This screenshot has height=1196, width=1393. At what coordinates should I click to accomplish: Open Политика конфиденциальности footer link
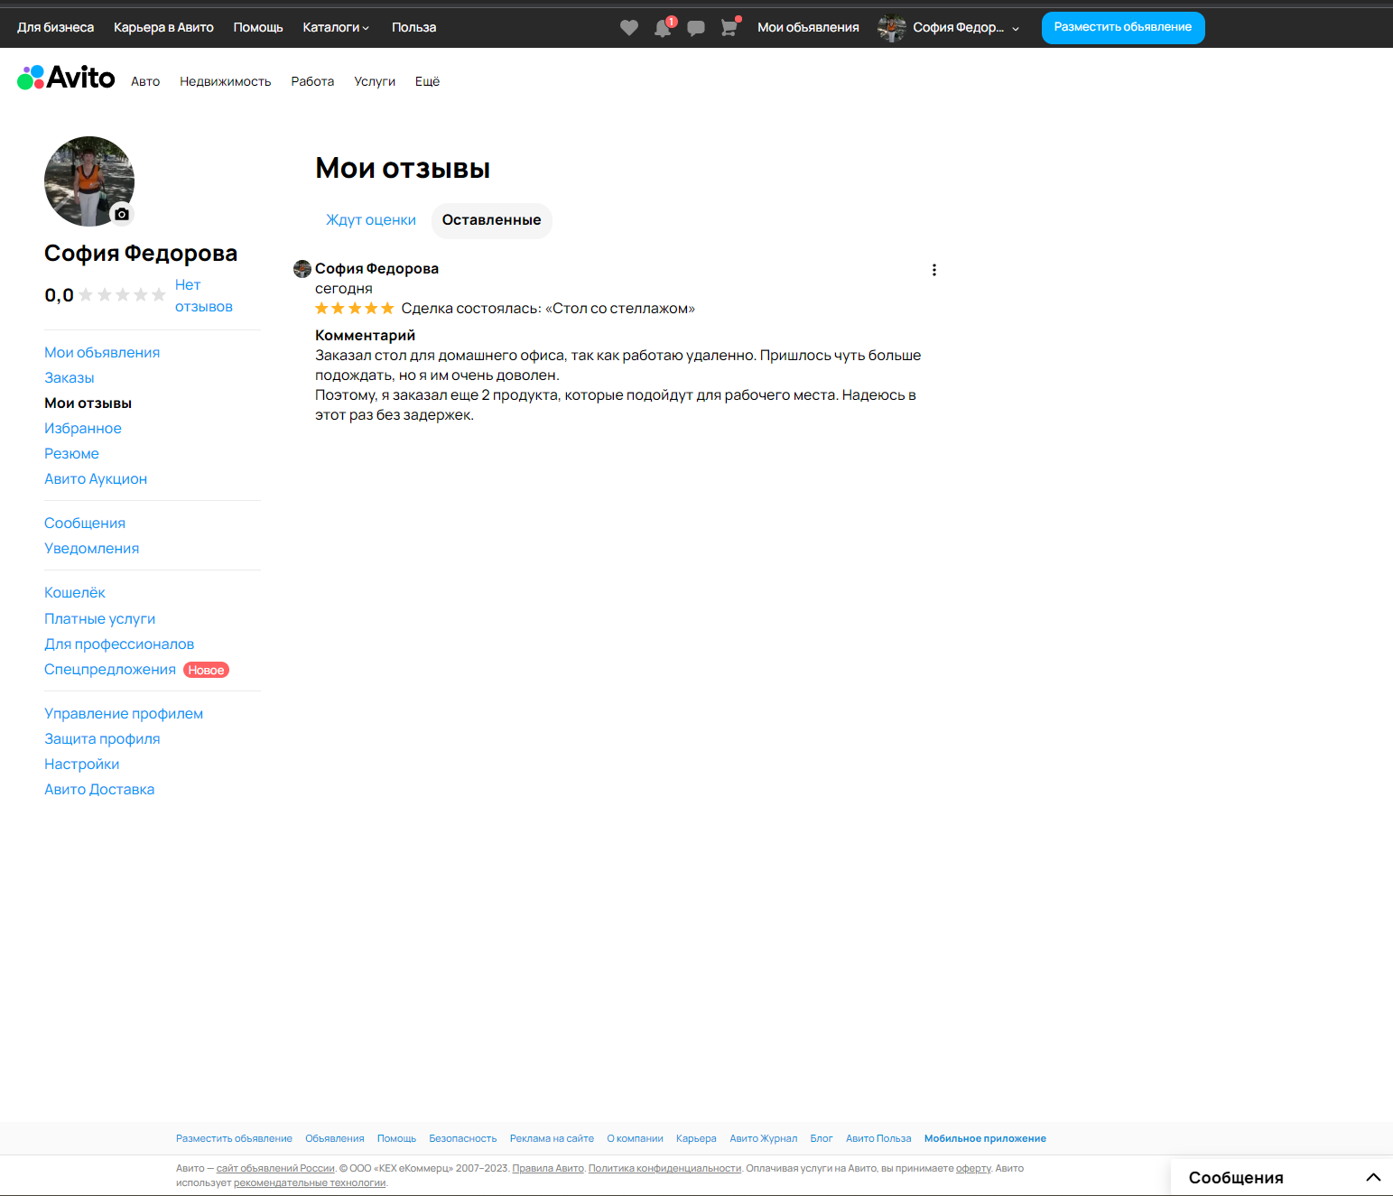coord(664,1169)
